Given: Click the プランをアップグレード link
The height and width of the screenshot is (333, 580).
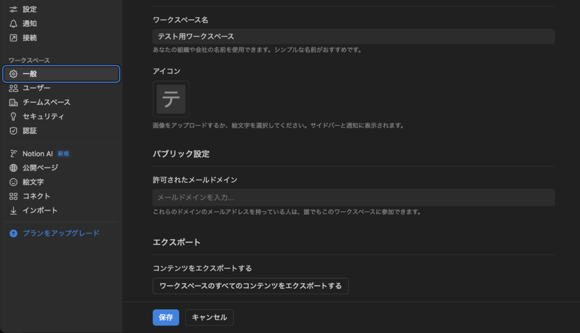Looking at the screenshot, I should point(61,233).
